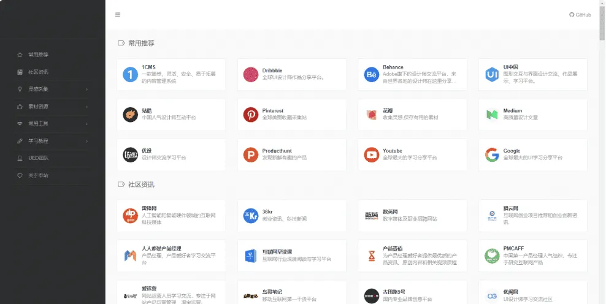The image size is (606, 304).
Task: Click the 雷锋网 orange logo
Action: click(x=130, y=216)
